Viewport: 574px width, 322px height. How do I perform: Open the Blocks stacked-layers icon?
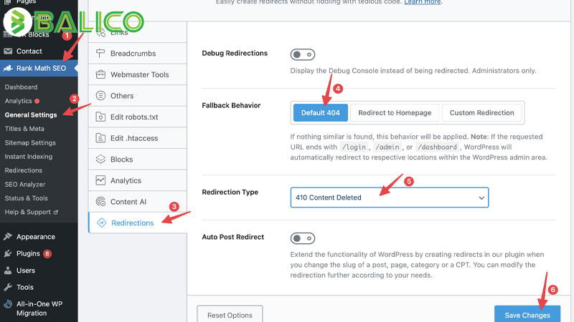point(100,159)
